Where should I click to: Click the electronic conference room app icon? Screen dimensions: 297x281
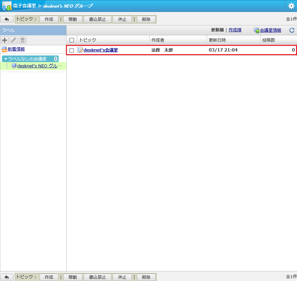[x=7, y=6]
